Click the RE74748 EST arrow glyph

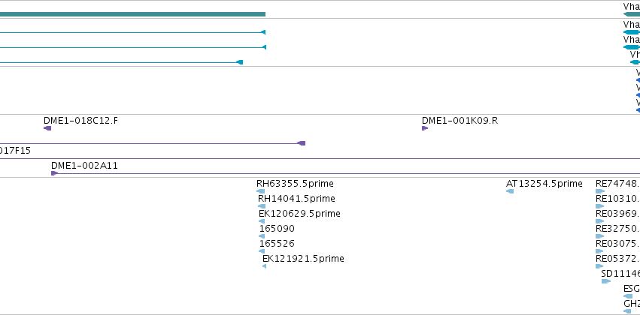600,191
